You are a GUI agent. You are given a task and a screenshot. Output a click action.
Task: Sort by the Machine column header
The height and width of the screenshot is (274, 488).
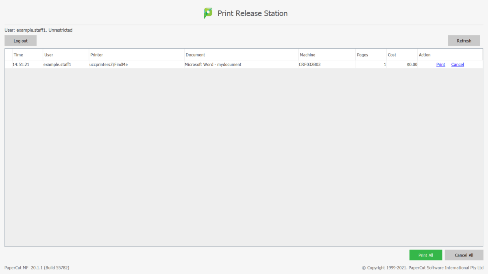[307, 55]
